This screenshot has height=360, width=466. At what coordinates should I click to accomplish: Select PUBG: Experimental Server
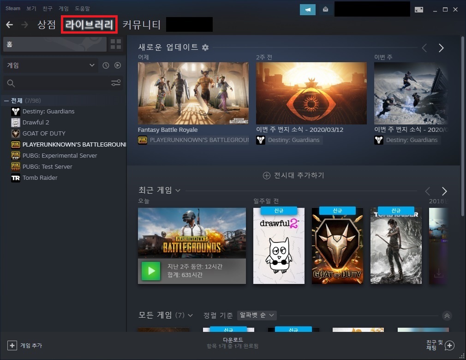pyautogui.click(x=60, y=156)
